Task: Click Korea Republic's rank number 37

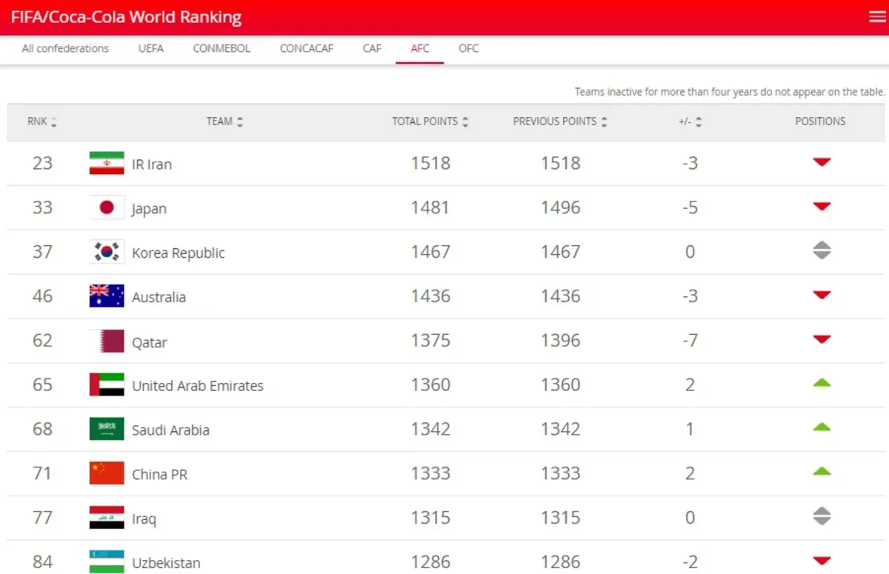Action: tap(42, 252)
